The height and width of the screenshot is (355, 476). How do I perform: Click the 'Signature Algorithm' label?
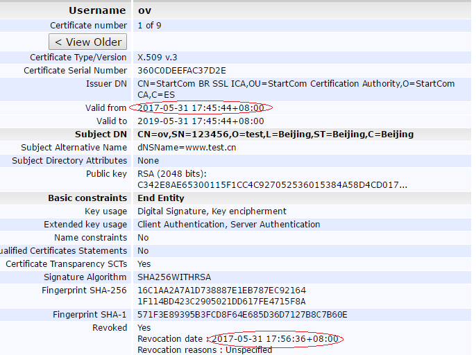85,277
